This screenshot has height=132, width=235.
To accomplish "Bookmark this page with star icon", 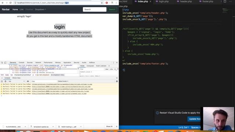I will pos(102,3).
